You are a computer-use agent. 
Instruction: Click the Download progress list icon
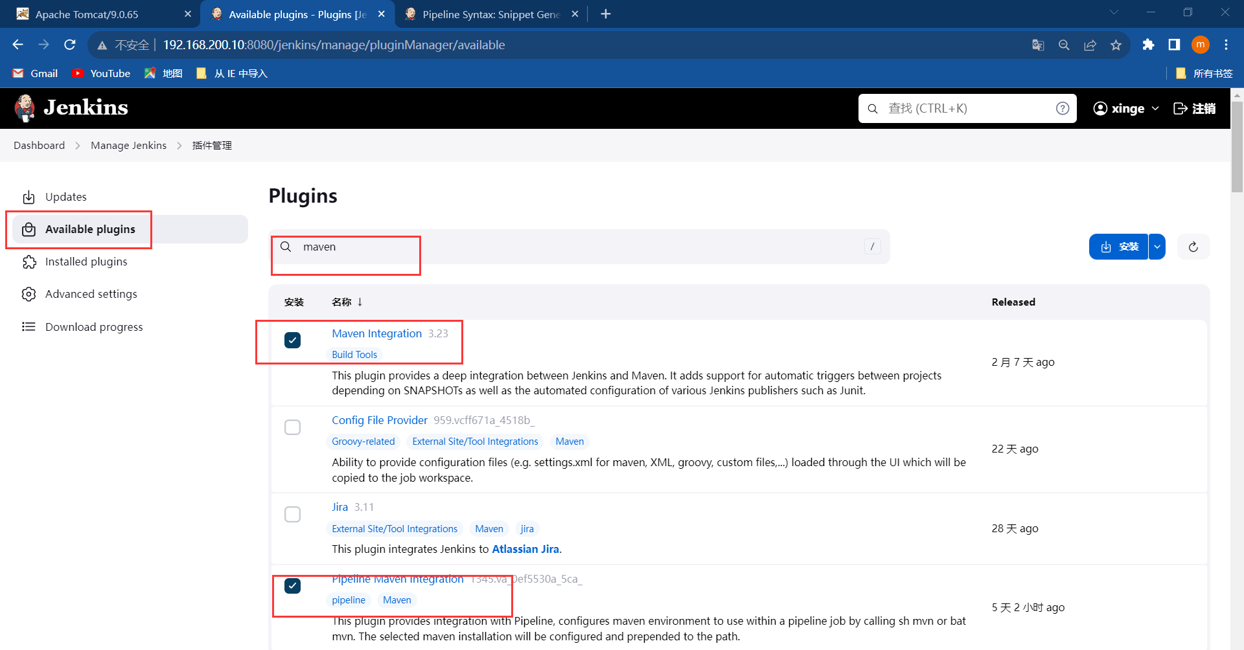(x=29, y=327)
